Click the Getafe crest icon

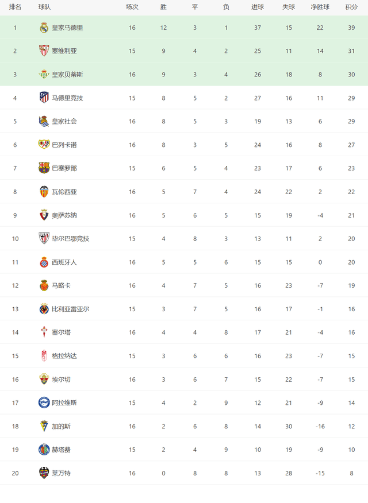[44, 450]
